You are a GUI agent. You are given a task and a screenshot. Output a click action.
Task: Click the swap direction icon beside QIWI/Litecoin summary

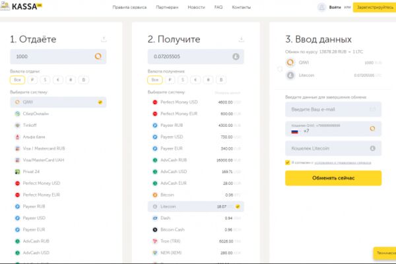point(280,69)
